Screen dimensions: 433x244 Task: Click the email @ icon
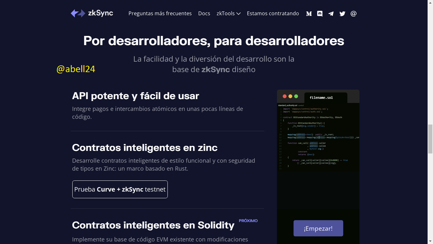click(x=353, y=14)
